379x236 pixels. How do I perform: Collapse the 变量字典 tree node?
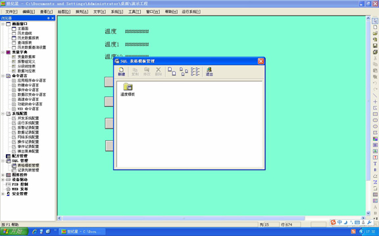3,52
